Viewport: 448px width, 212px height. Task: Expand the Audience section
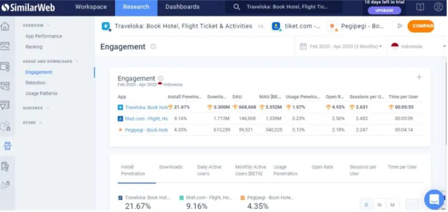(x=36, y=108)
